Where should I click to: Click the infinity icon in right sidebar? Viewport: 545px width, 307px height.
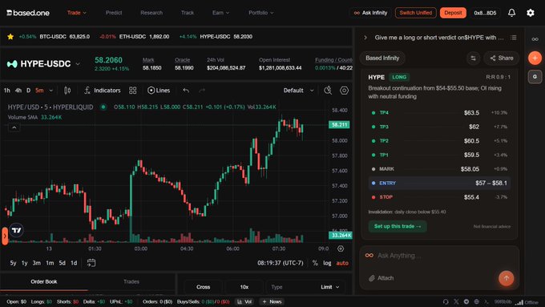click(535, 39)
